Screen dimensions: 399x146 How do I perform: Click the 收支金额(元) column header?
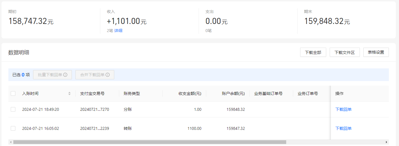pyautogui.click(x=190, y=93)
